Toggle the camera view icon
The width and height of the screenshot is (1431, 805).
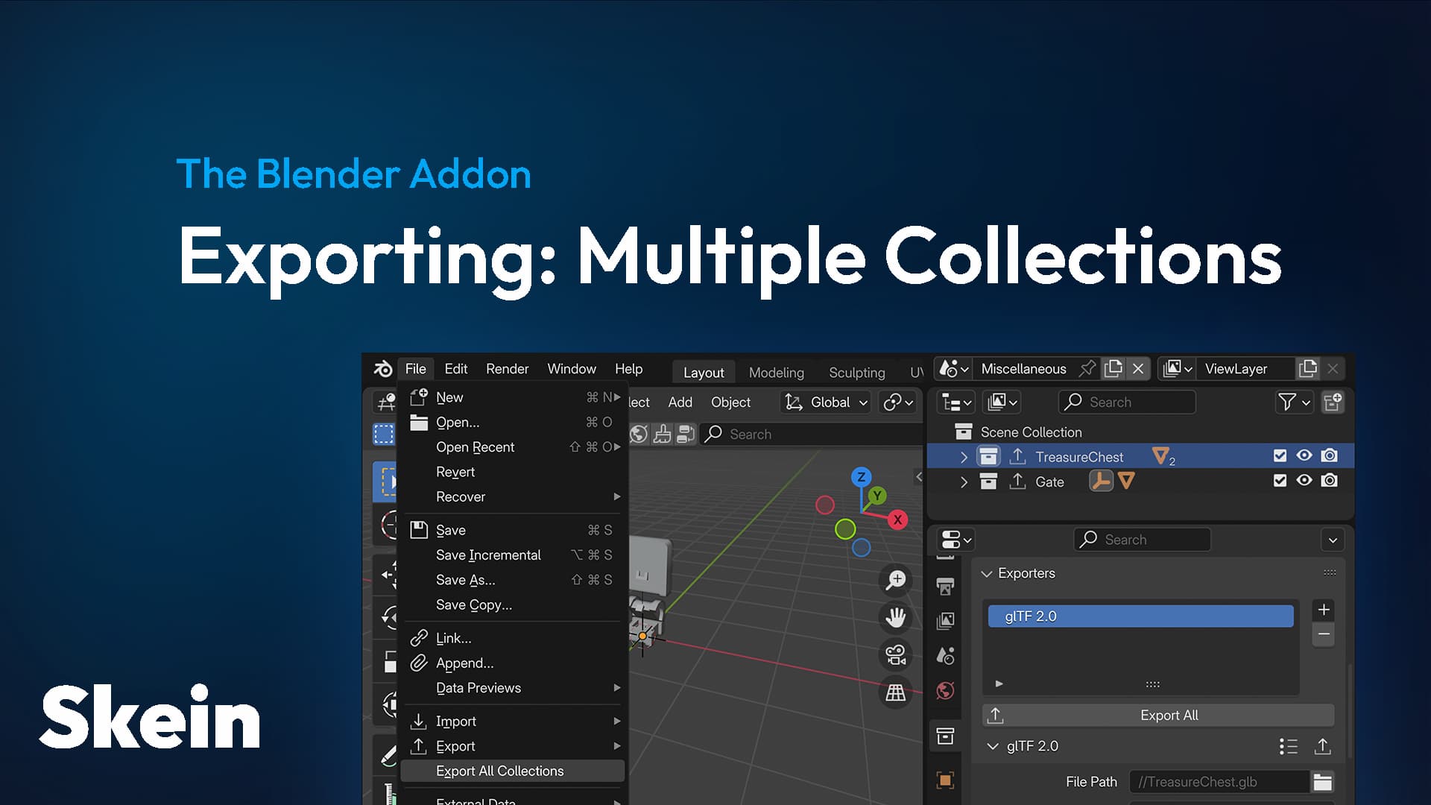coord(895,655)
